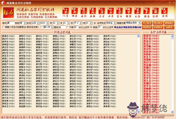Open the 公历 calendar type dropdown

point(35,23)
